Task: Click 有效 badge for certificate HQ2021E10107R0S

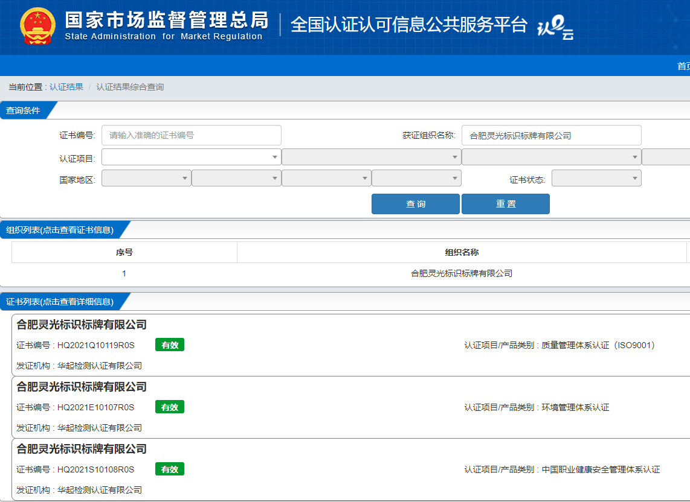Action: tap(170, 407)
